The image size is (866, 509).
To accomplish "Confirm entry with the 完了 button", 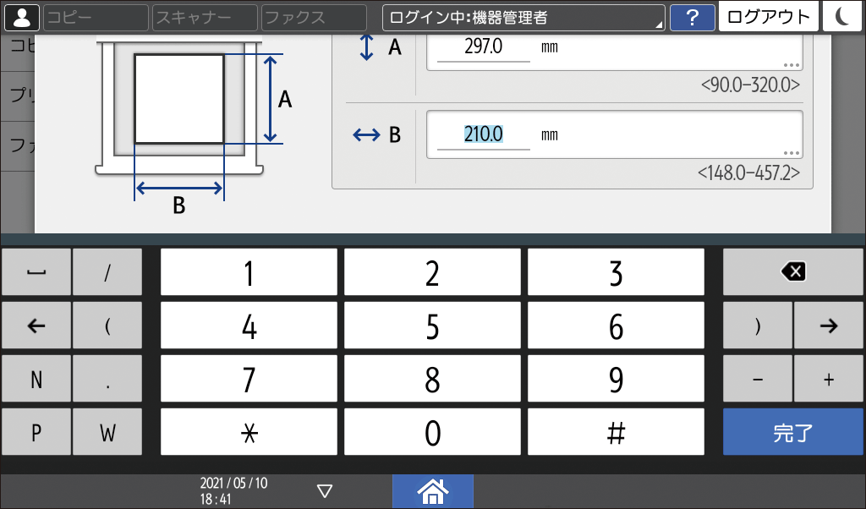I will [792, 431].
